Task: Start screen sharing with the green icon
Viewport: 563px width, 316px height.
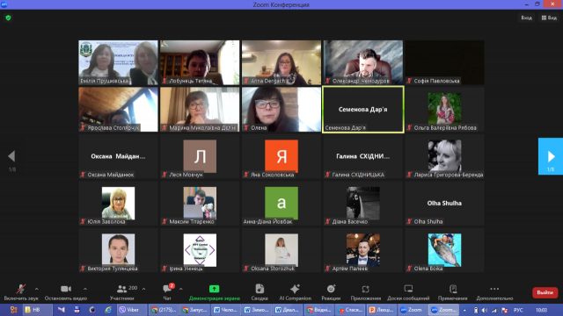Action: click(214, 289)
